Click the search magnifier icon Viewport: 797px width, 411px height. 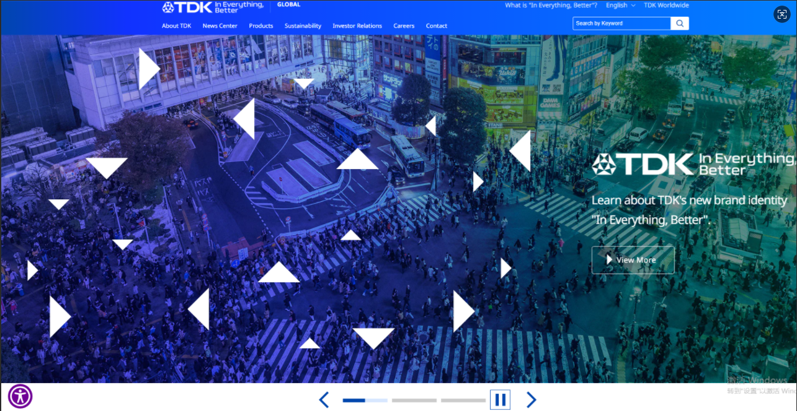(x=680, y=24)
